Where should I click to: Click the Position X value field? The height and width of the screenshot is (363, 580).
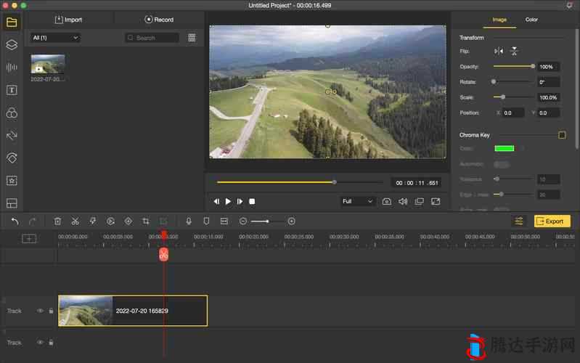point(512,113)
